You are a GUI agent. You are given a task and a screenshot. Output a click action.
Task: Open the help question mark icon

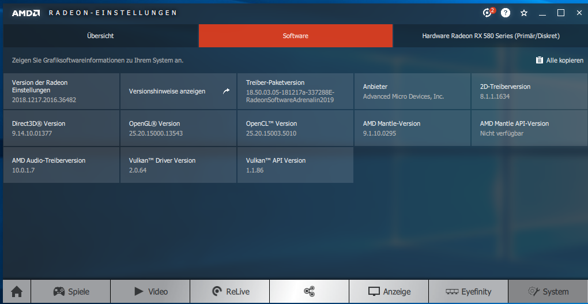506,13
